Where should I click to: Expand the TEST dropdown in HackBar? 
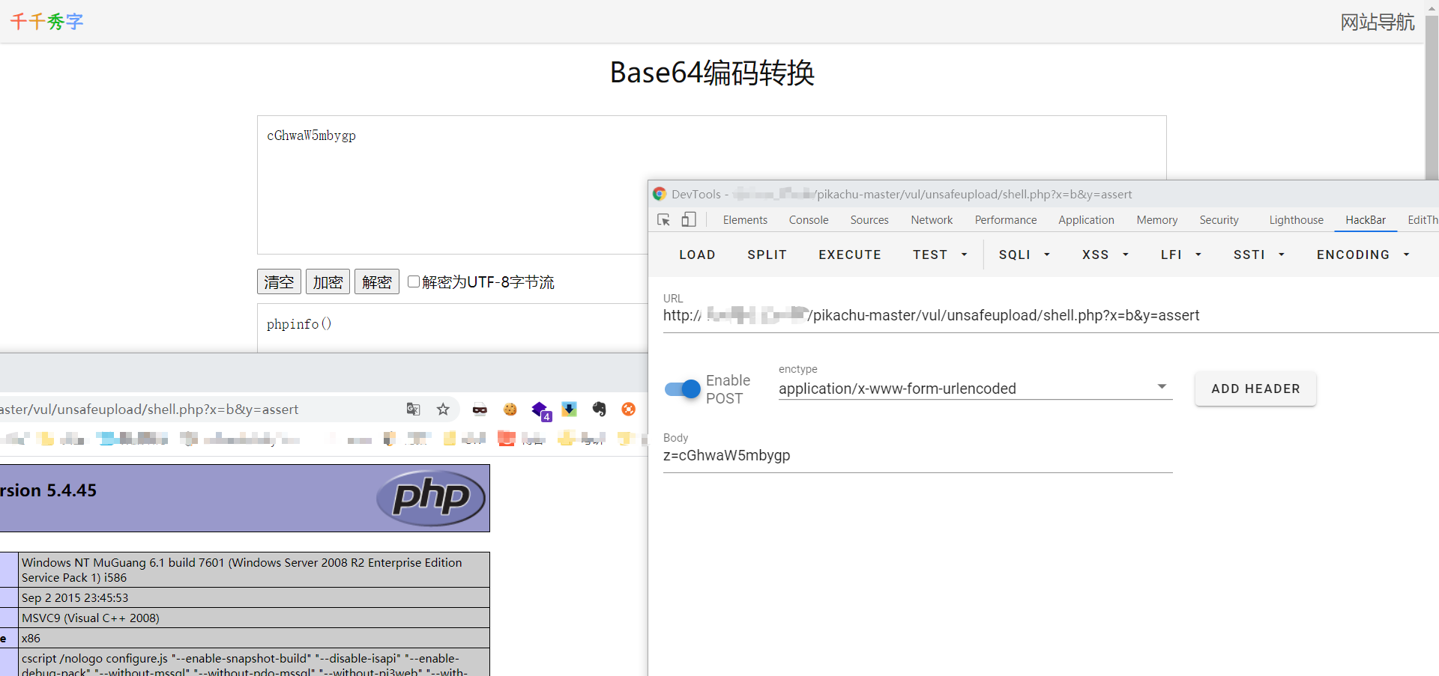(x=940, y=255)
